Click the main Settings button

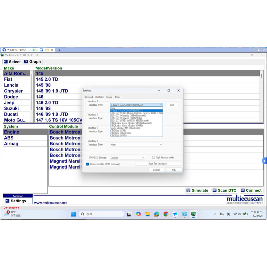[x=18, y=201]
